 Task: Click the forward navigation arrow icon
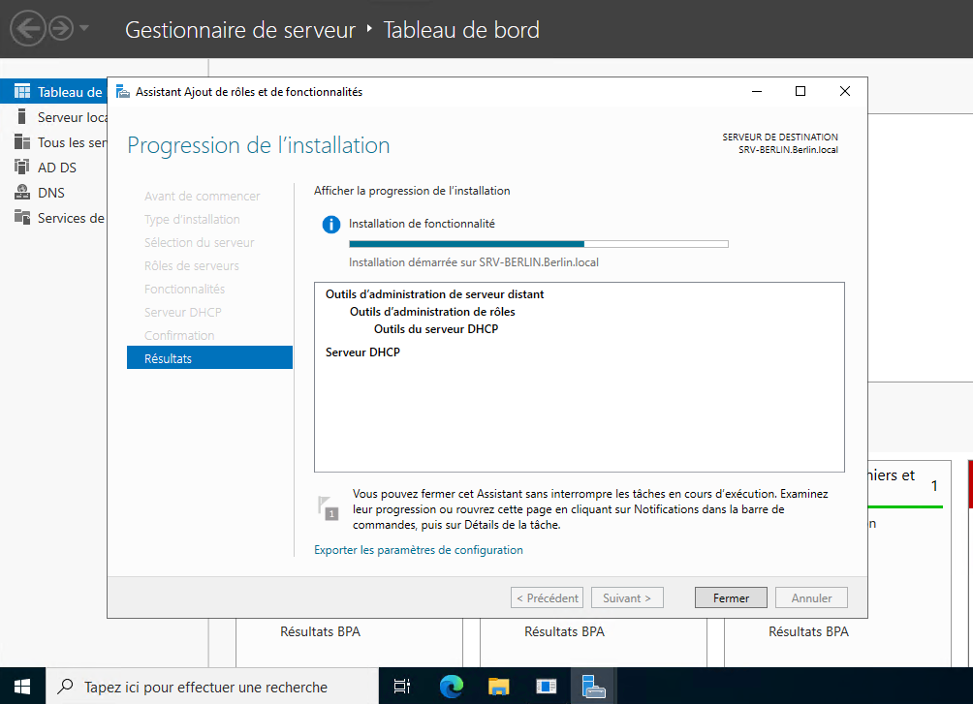coord(61,29)
